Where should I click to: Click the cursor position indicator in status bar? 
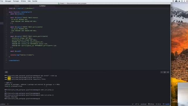pyautogui.click(x=8, y=104)
